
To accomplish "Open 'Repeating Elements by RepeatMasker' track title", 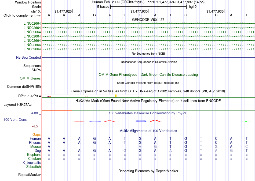I will click(x=148, y=171).
